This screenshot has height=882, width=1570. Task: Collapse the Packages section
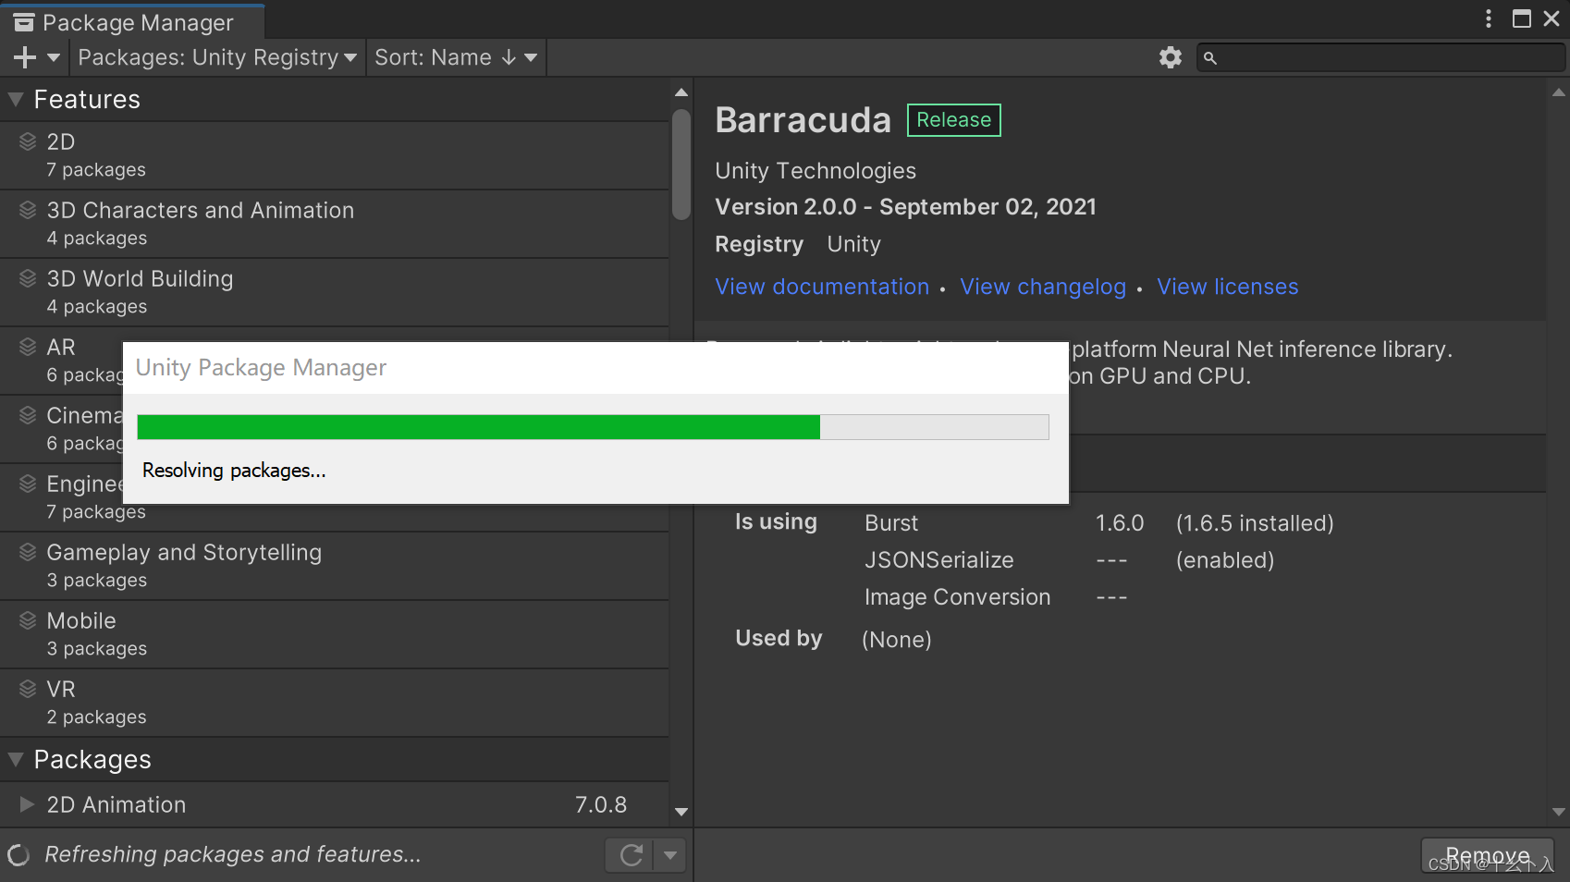click(x=16, y=759)
